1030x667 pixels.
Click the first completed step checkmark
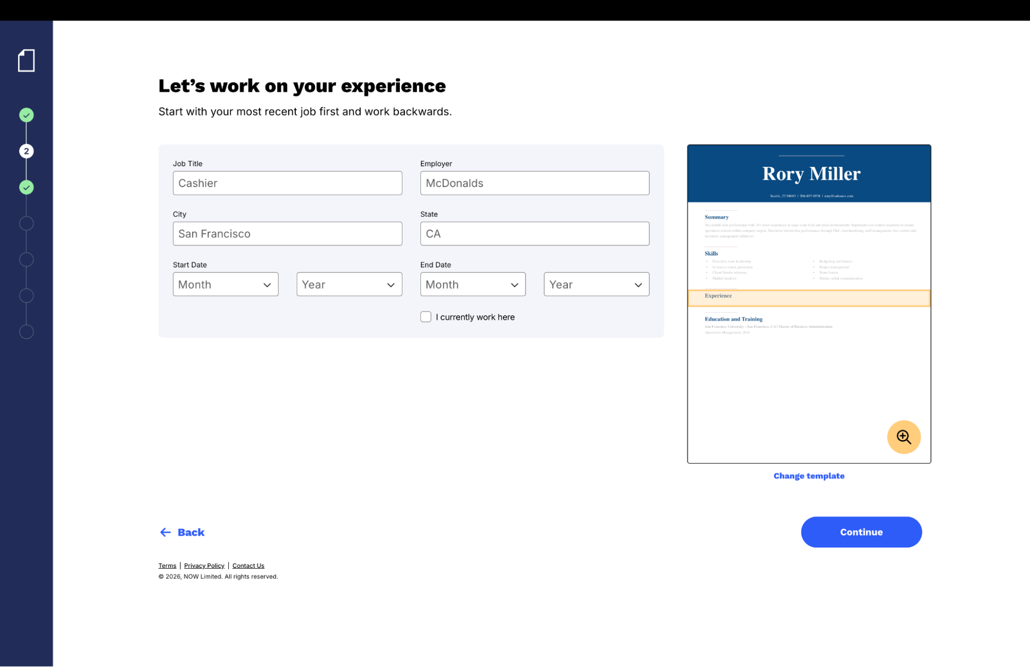(26, 115)
